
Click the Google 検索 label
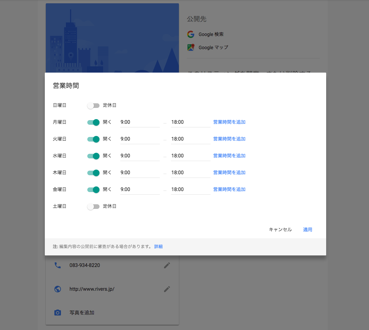211,34
